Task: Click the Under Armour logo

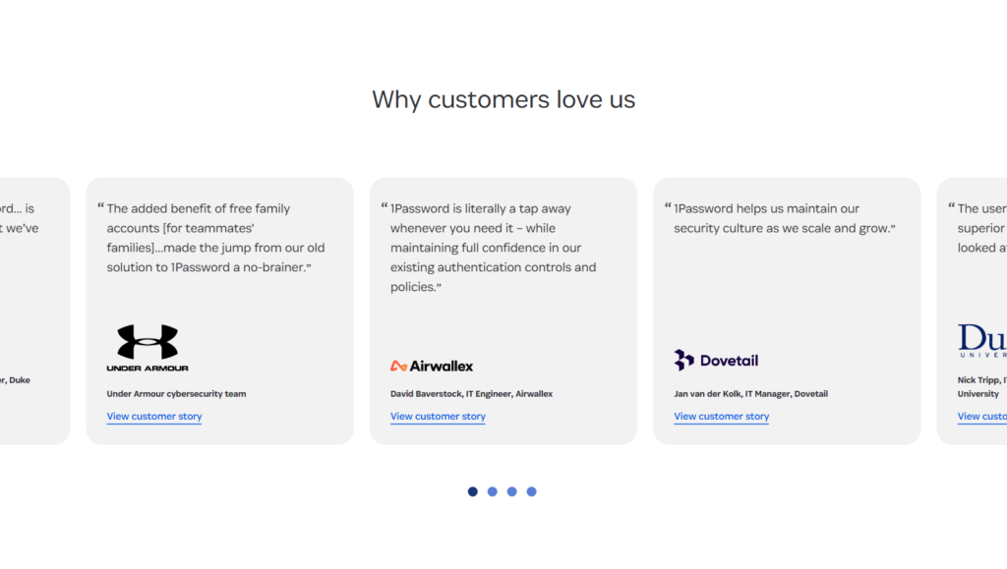Action: 148,346
